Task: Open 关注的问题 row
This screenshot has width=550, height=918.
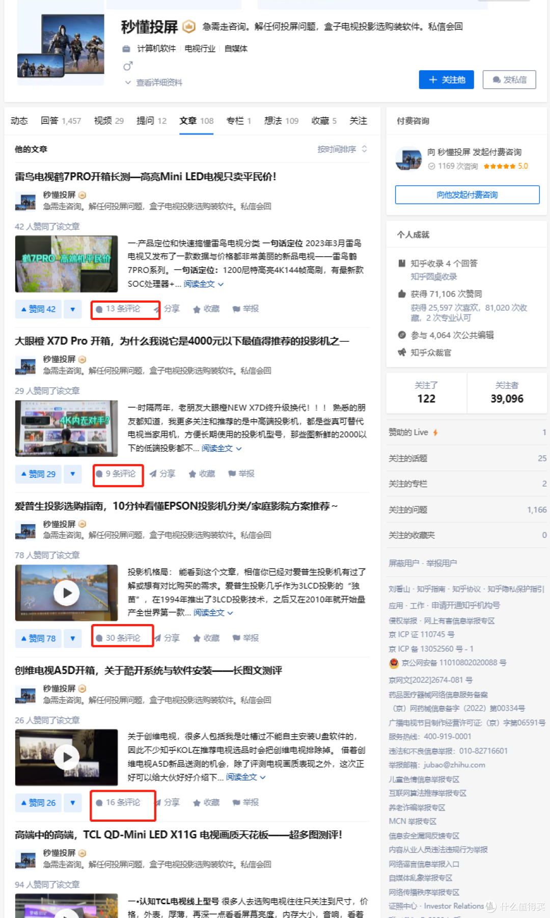Action: pos(467,510)
